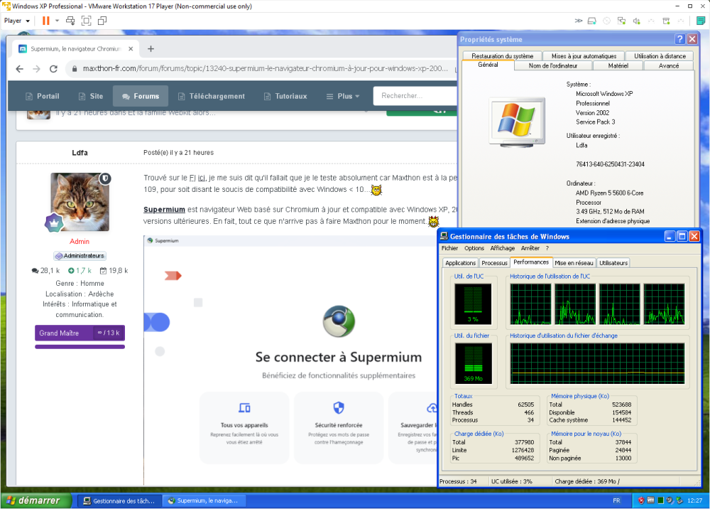
Task: Click the démarrer Start button
Action: coord(35,500)
